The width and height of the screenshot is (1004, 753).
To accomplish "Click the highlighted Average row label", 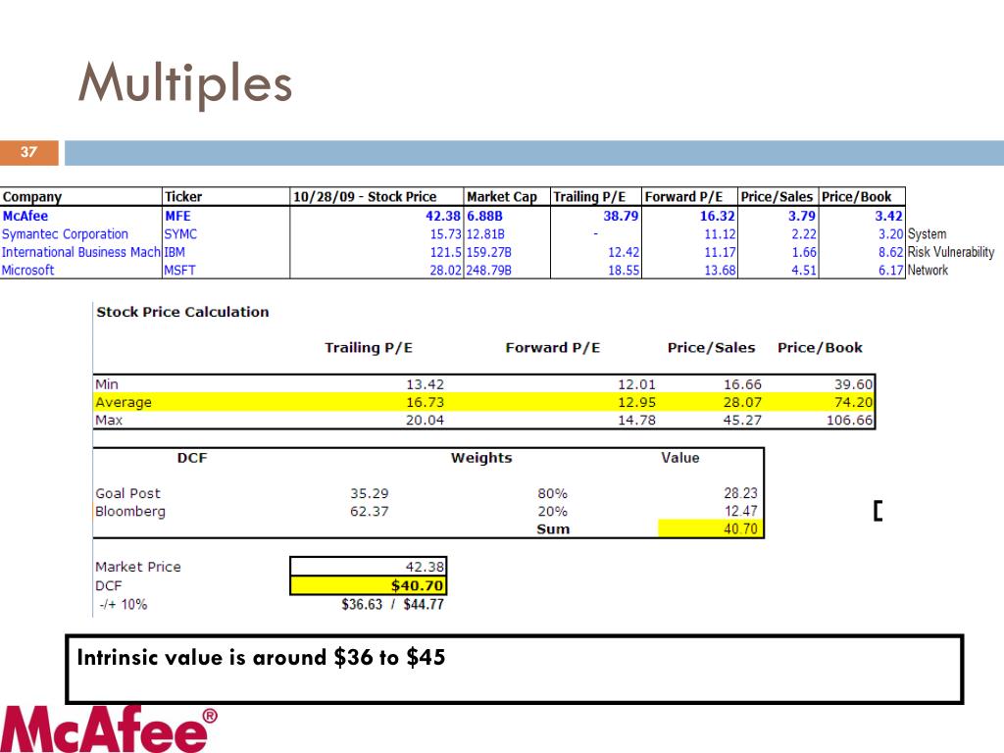I will coord(124,402).
